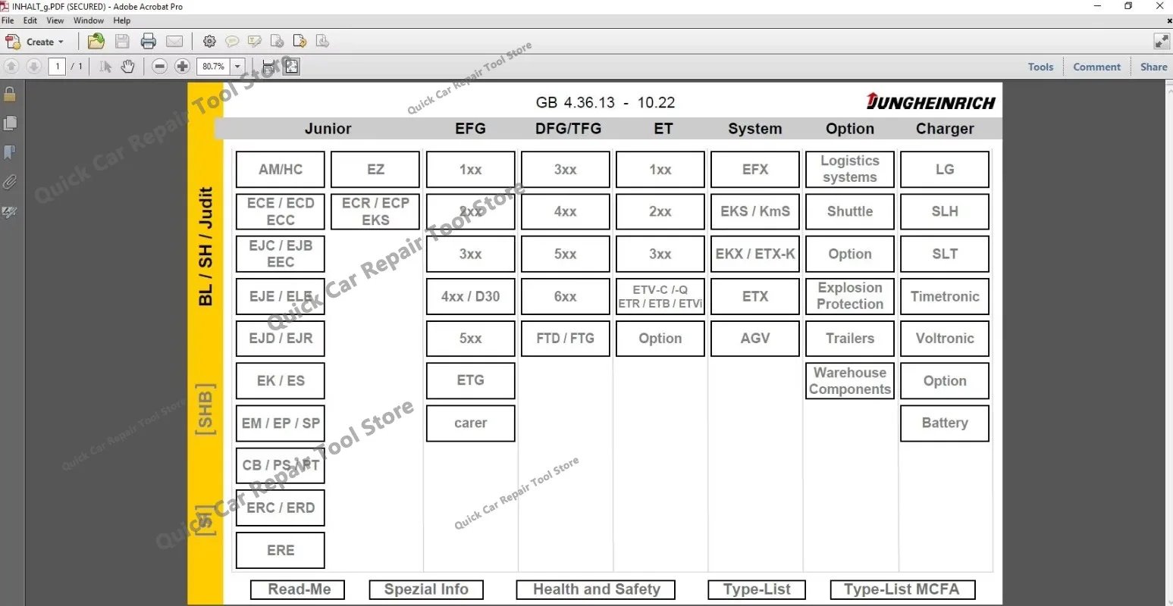Viewport: 1173px width, 606px height.
Task: Go to the previous page with the up arrow
Action: 11,67
